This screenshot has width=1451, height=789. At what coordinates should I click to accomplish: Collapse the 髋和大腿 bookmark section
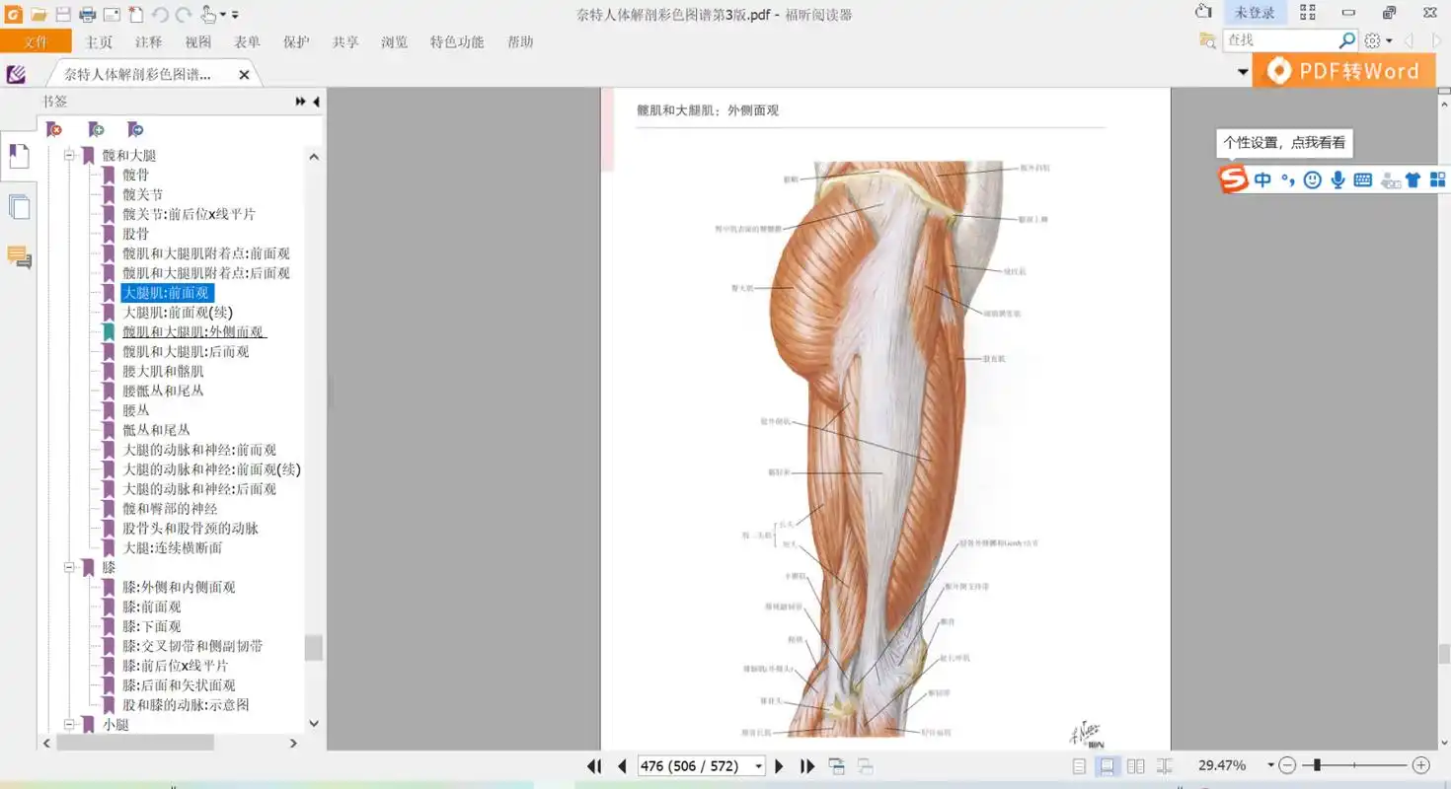pyautogui.click(x=68, y=155)
